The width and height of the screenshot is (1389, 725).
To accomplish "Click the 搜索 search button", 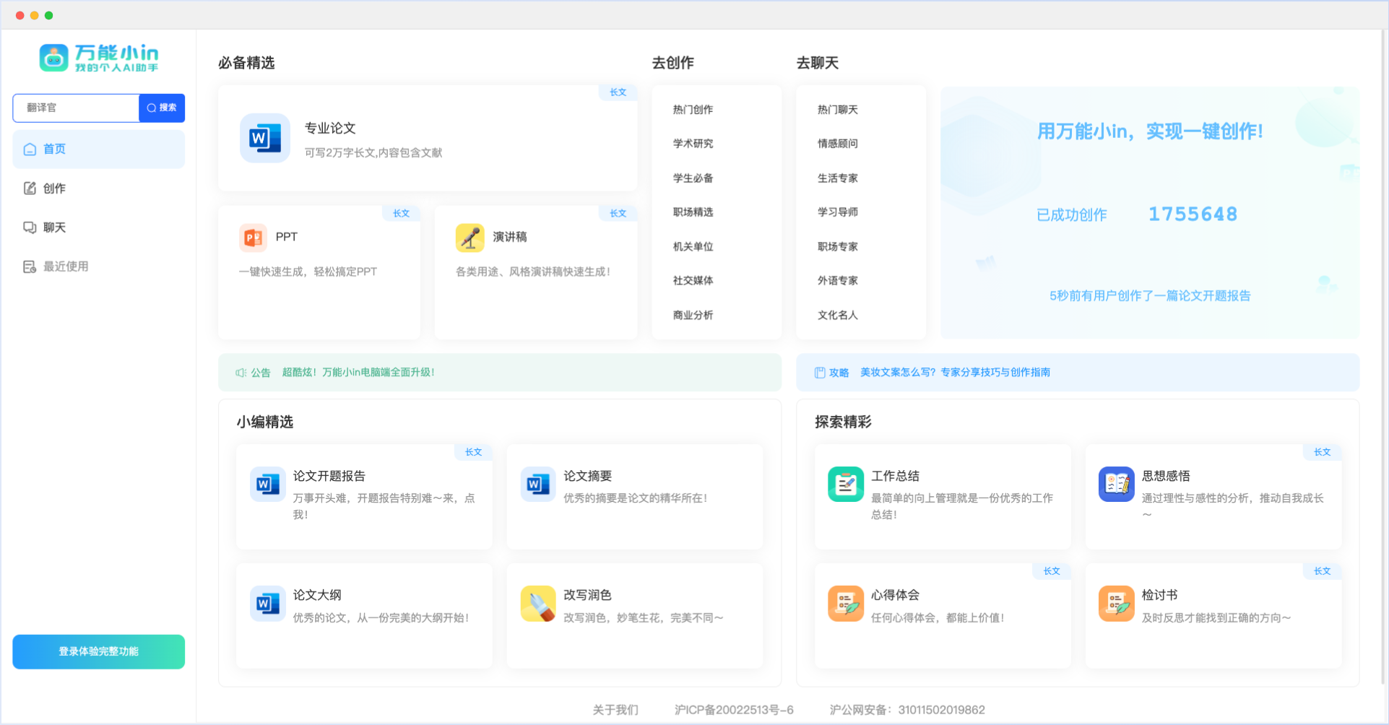I will pyautogui.click(x=162, y=108).
